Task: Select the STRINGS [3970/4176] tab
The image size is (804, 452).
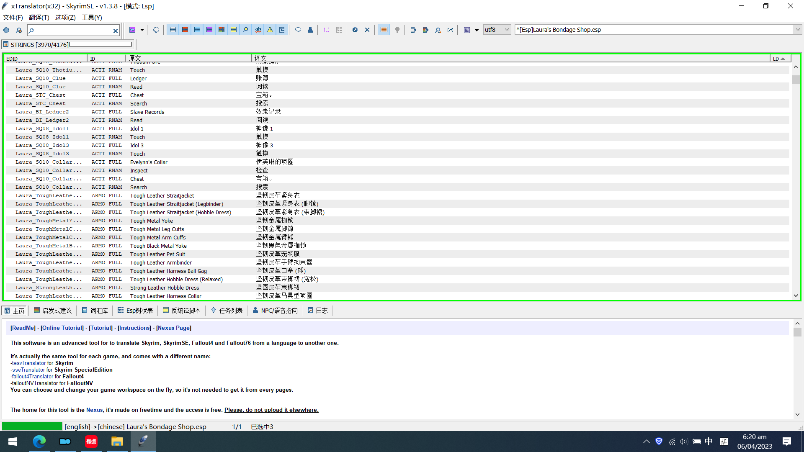Action: 68,44
